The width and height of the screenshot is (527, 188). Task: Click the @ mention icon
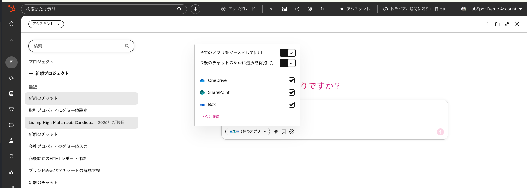coord(292,132)
